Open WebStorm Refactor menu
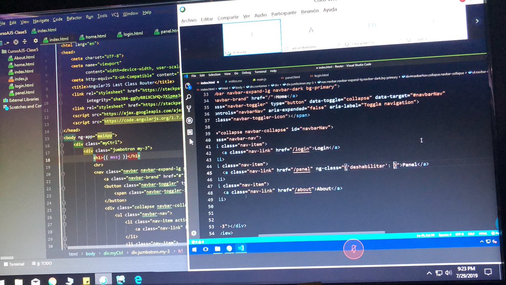506x285 pixels. 74,18
